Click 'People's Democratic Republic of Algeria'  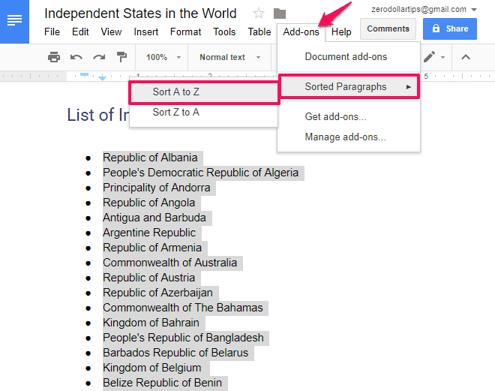click(201, 173)
